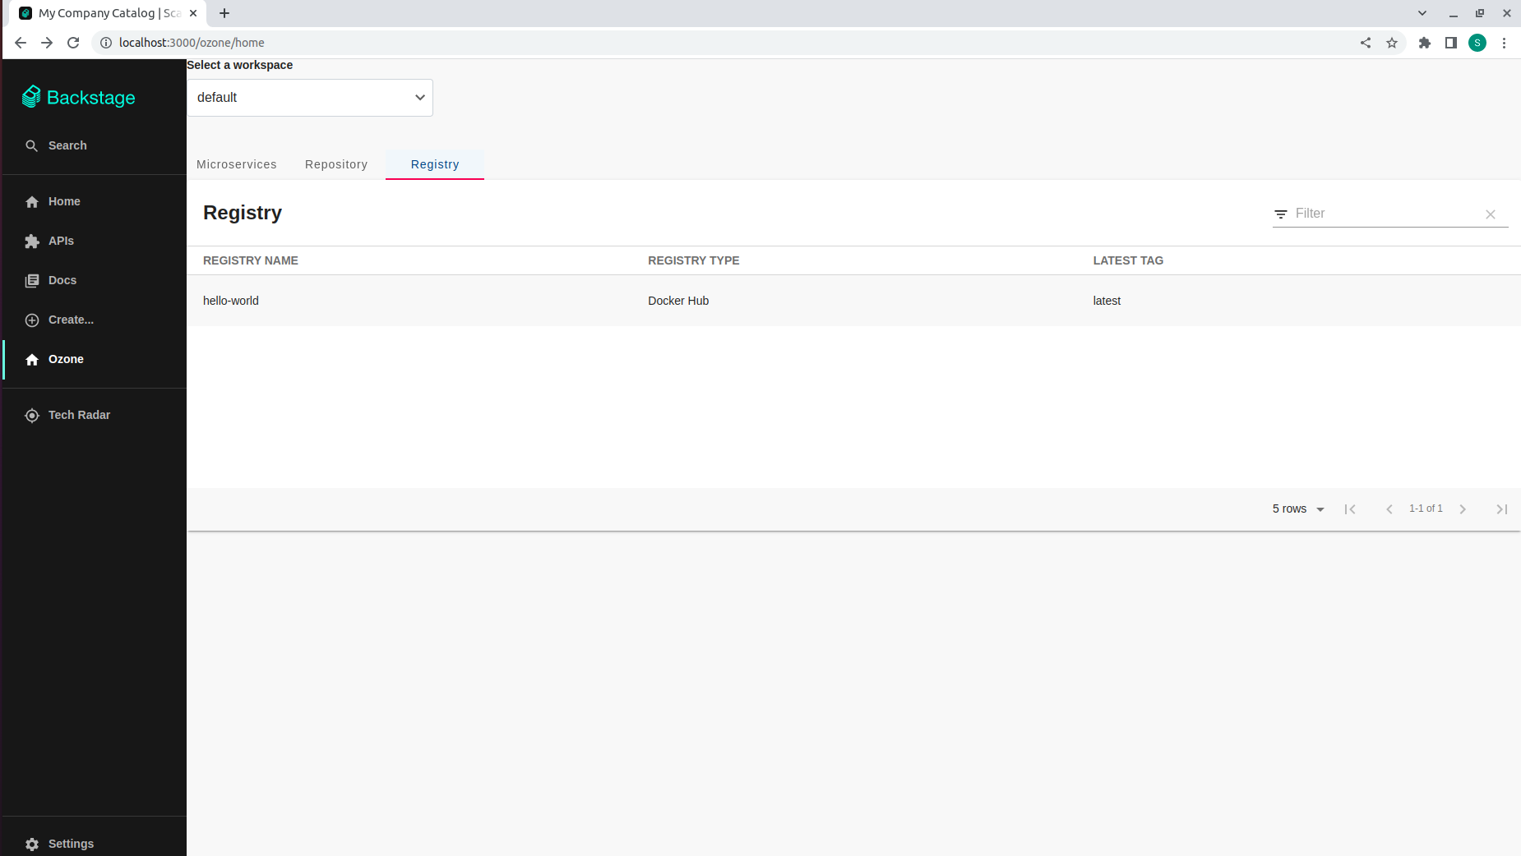The width and height of the screenshot is (1521, 856).
Task: Bookmark this page with star icon
Action: [x=1392, y=43]
